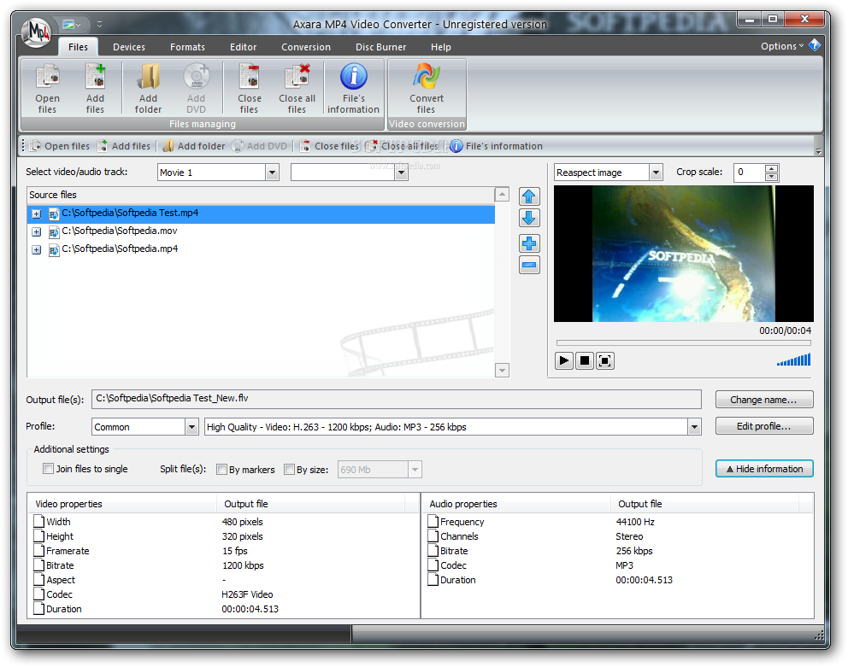Click the Edit profile... button
This screenshot has width=848, height=667.
click(763, 426)
